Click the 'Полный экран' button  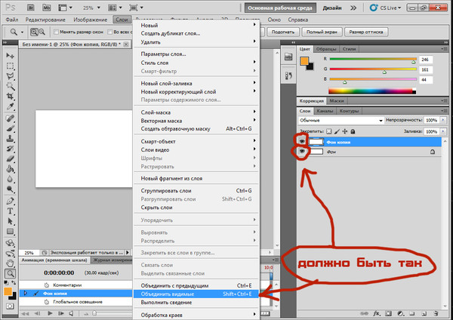322,32
